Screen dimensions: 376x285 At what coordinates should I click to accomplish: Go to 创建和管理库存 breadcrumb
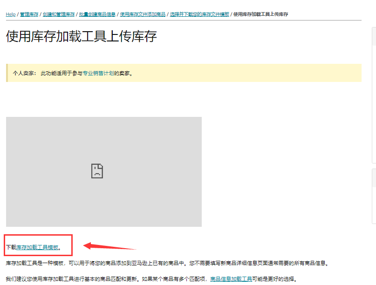click(x=59, y=14)
